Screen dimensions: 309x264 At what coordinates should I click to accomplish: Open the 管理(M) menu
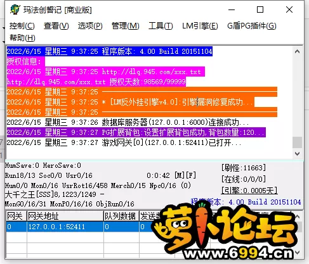click(126, 26)
